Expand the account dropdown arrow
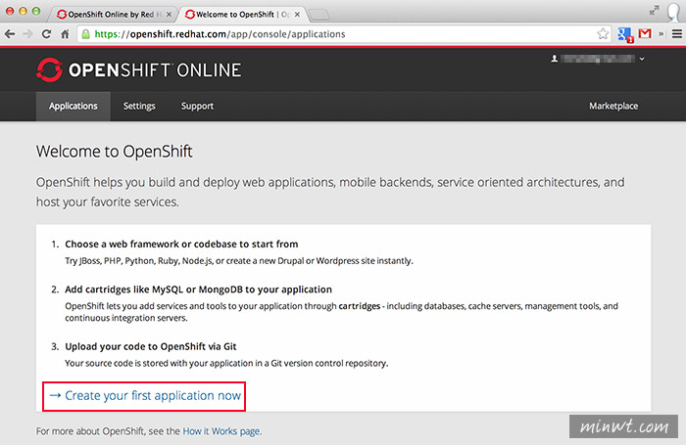 click(642, 59)
